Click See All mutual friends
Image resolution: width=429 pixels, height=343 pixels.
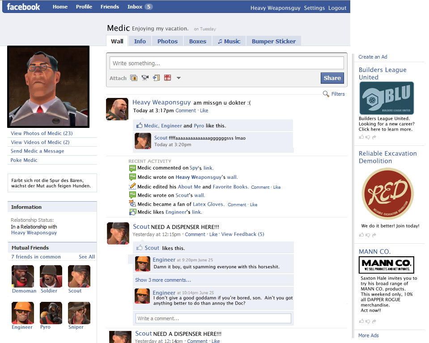[87, 257]
